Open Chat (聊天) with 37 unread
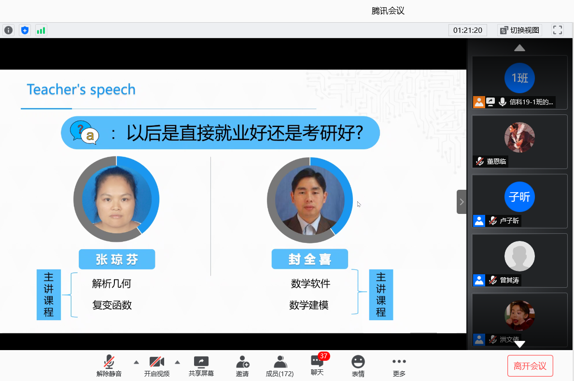Image resolution: width=574 pixels, height=381 pixels. point(317,365)
